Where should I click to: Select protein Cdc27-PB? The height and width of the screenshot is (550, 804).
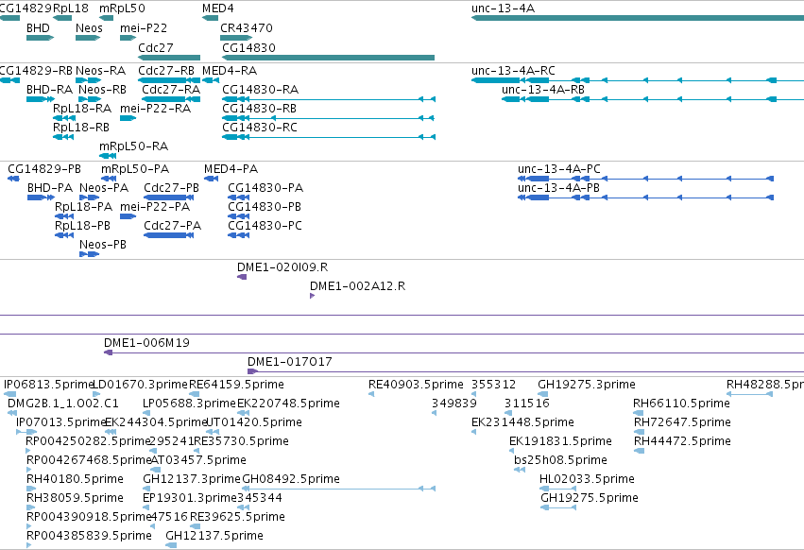[x=169, y=198]
